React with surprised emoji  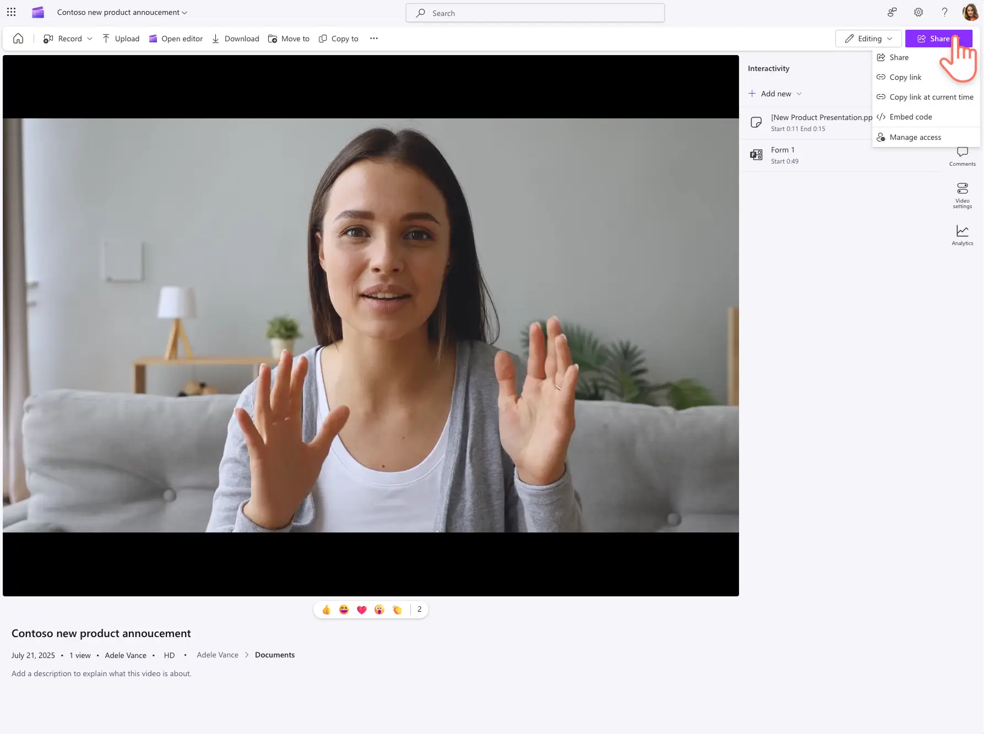coord(379,610)
